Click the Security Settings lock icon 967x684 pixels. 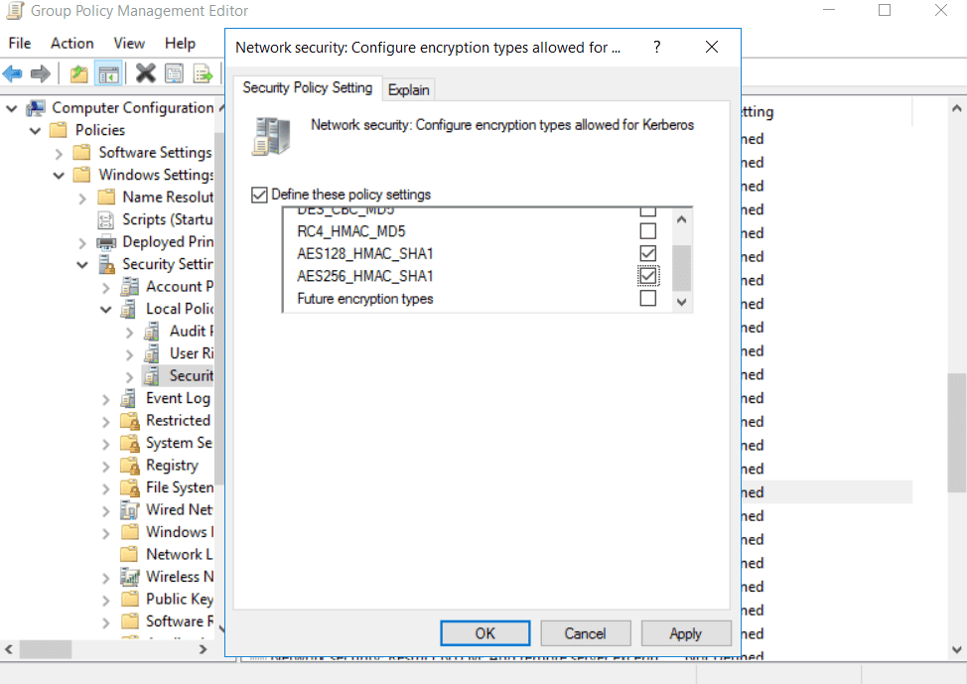[106, 265]
